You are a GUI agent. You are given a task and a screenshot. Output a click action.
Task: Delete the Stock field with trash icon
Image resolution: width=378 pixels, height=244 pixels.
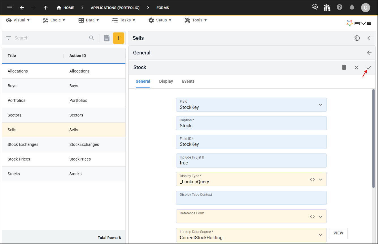click(x=344, y=67)
